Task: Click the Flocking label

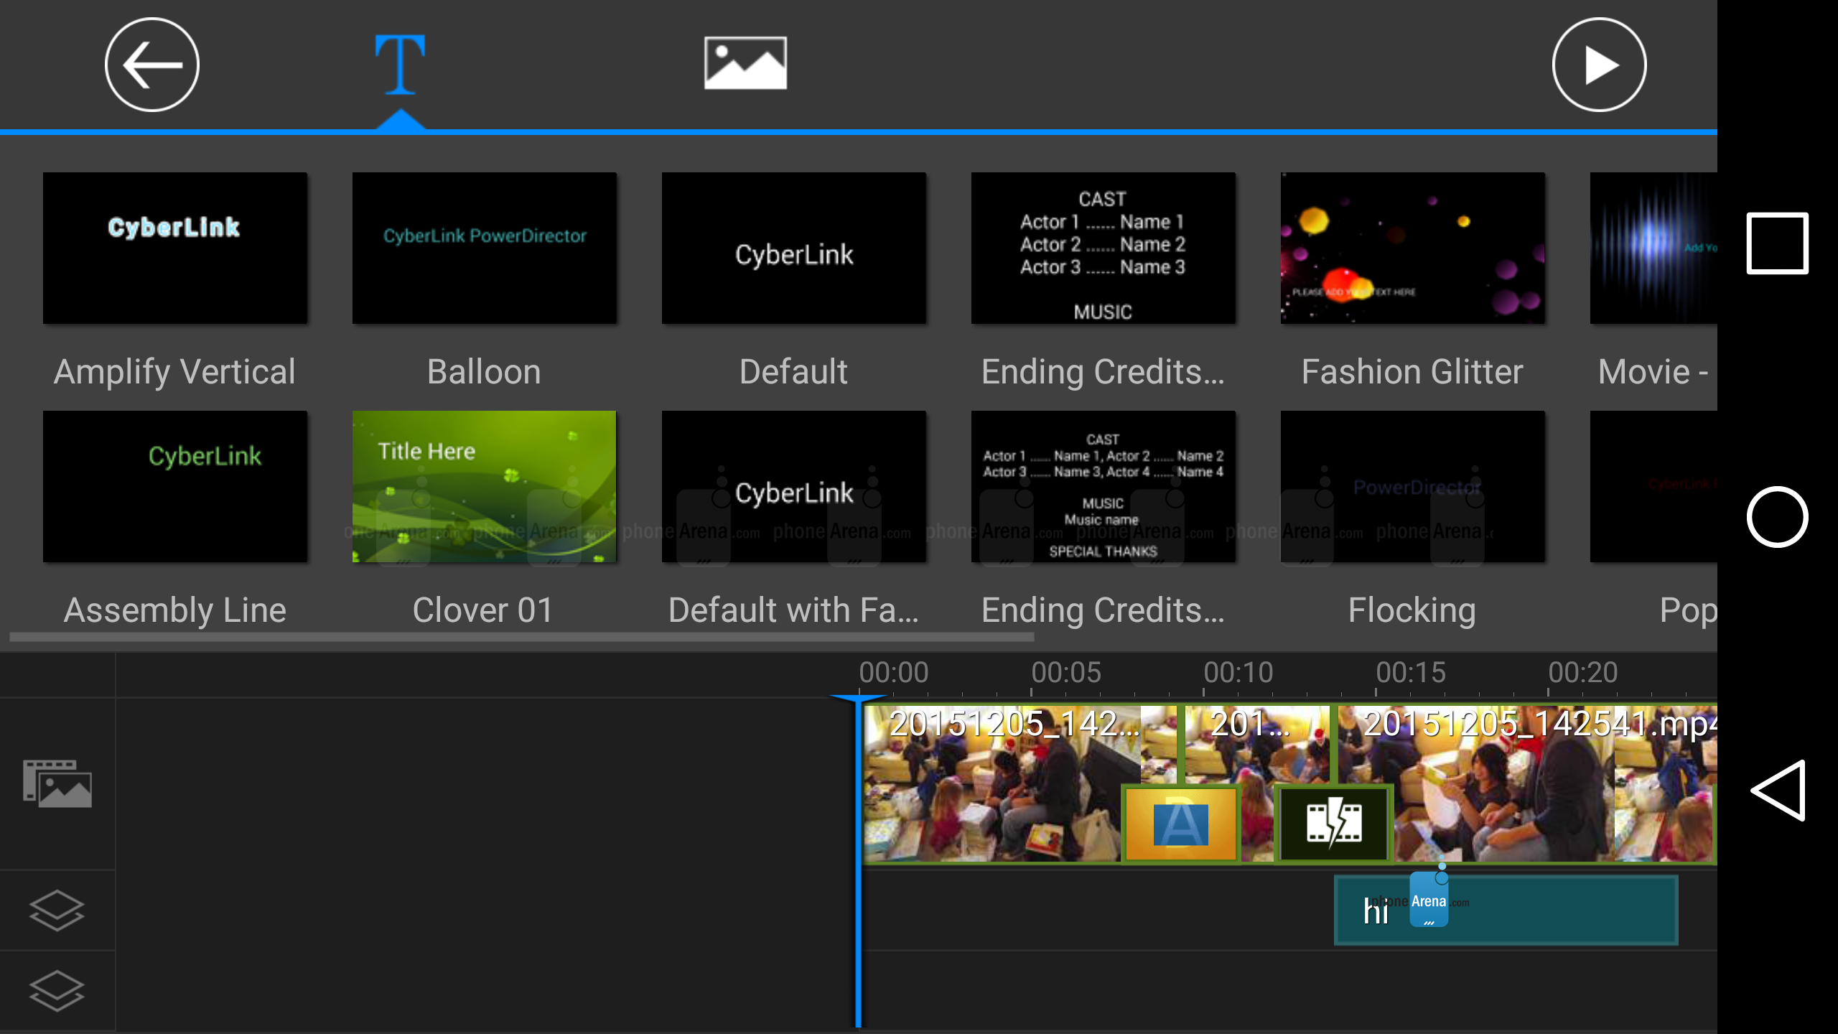Action: tap(1412, 610)
